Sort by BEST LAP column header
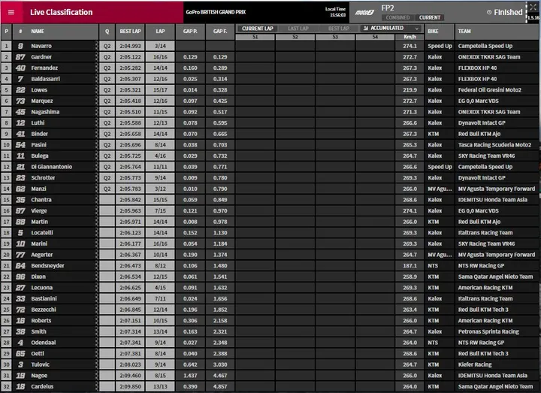This screenshot has width=541, height=393. [x=130, y=32]
